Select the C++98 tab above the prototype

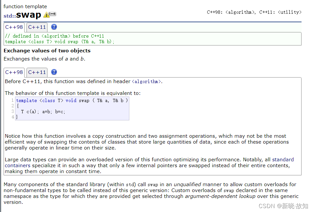click(x=14, y=27)
